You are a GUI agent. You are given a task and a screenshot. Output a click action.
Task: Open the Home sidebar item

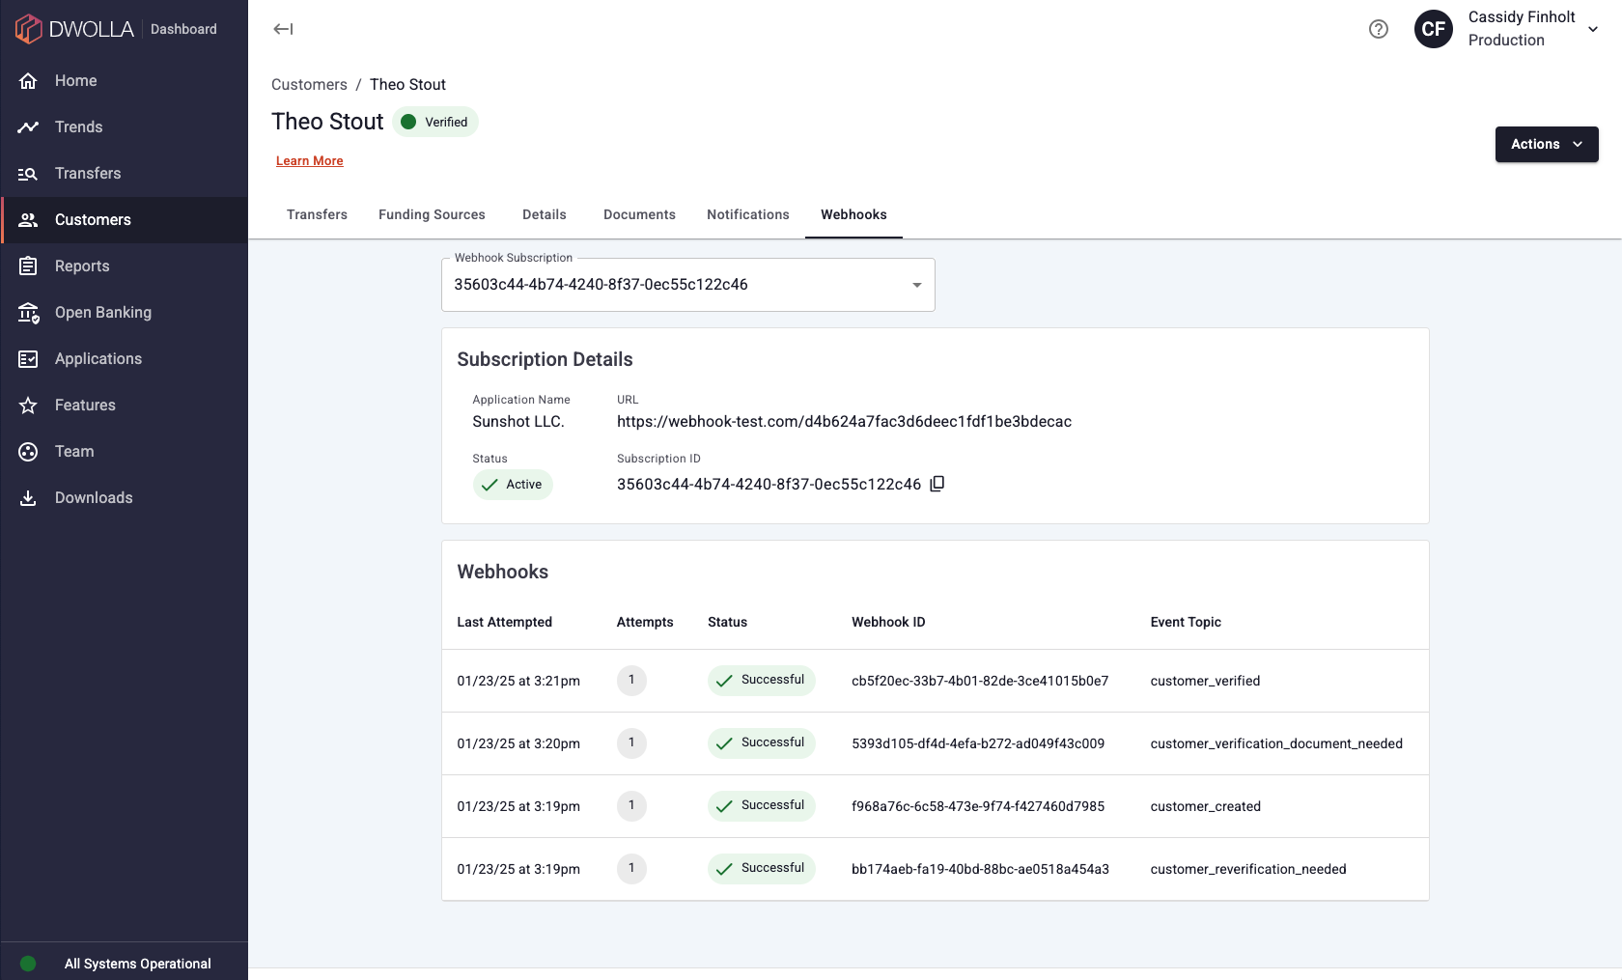pyautogui.click(x=124, y=81)
